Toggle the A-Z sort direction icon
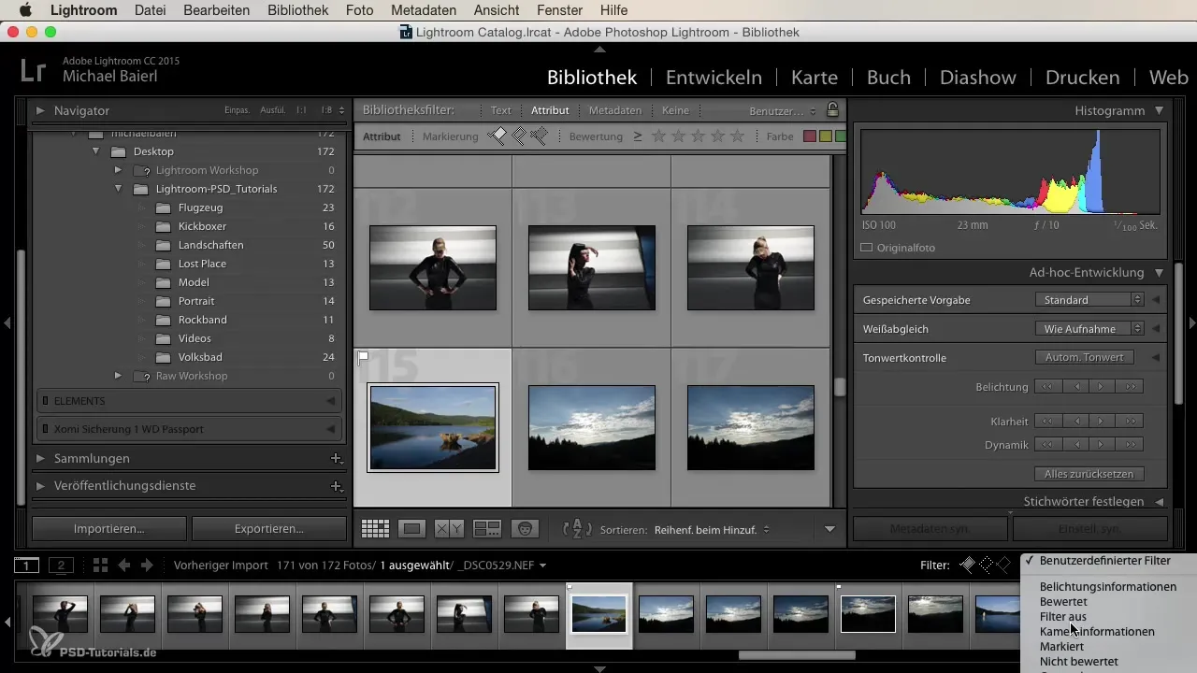 click(x=577, y=529)
